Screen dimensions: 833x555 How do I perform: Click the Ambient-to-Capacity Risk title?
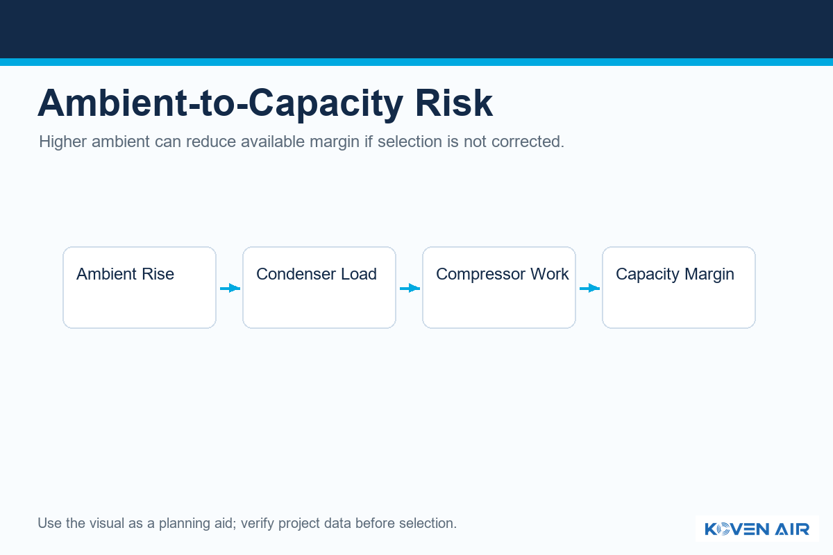point(265,103)
